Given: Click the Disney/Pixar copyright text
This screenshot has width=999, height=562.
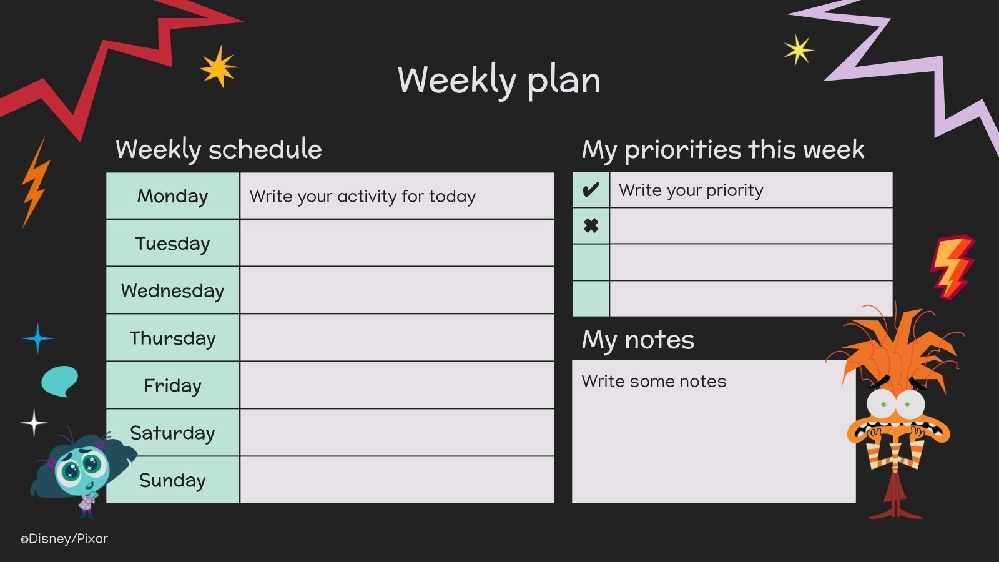Looking at the screenshot, I should coord(64,538).
